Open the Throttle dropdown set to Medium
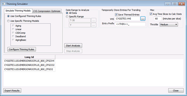 pos(169,24)
